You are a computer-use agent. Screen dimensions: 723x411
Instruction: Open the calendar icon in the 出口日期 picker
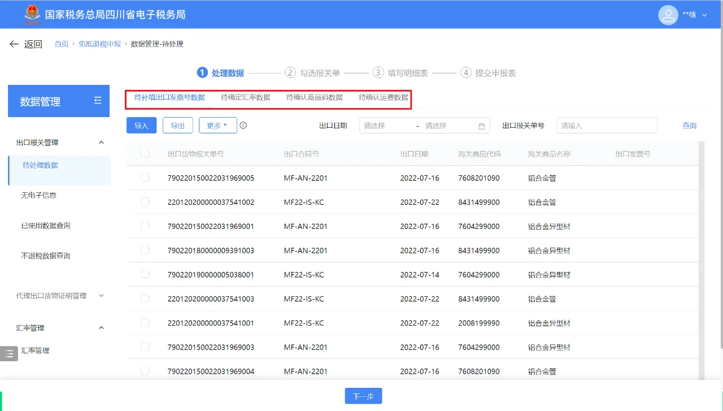tap(481, 125)
